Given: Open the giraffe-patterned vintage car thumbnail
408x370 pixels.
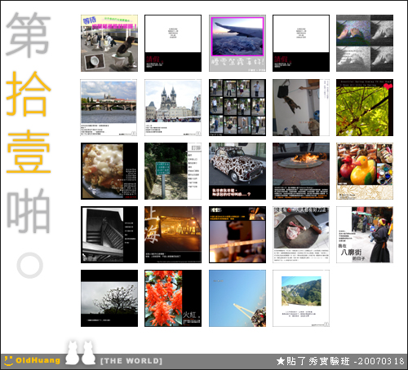Looking at the screenshot, I should point(237,171).
